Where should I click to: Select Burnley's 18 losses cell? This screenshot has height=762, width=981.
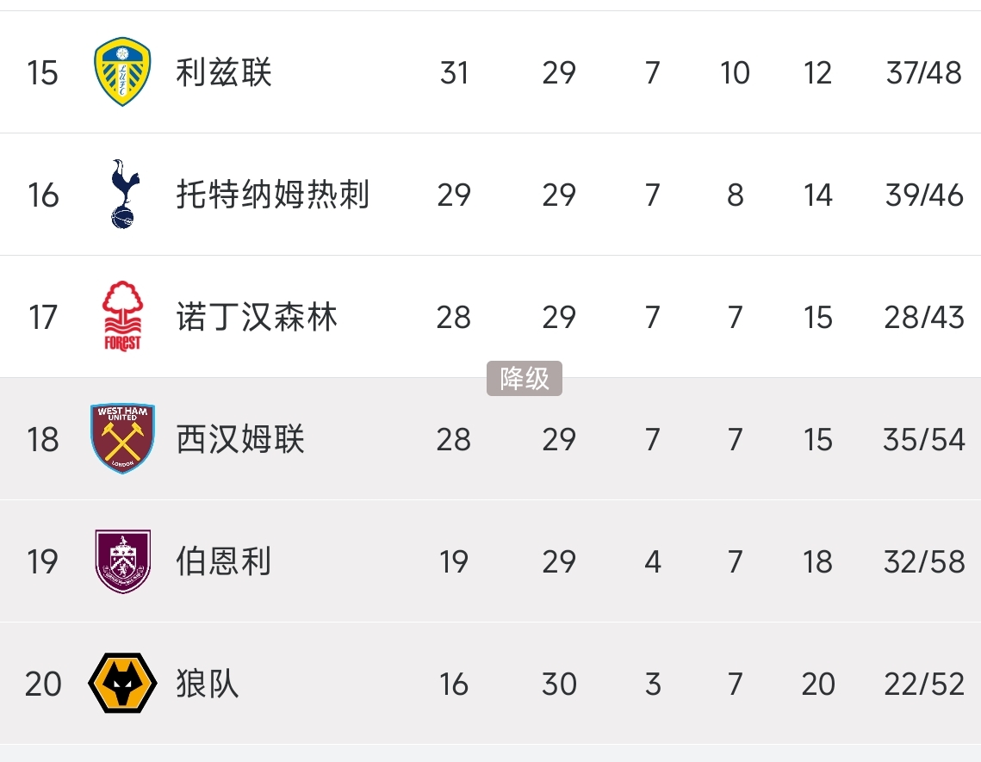click(817, 561)
